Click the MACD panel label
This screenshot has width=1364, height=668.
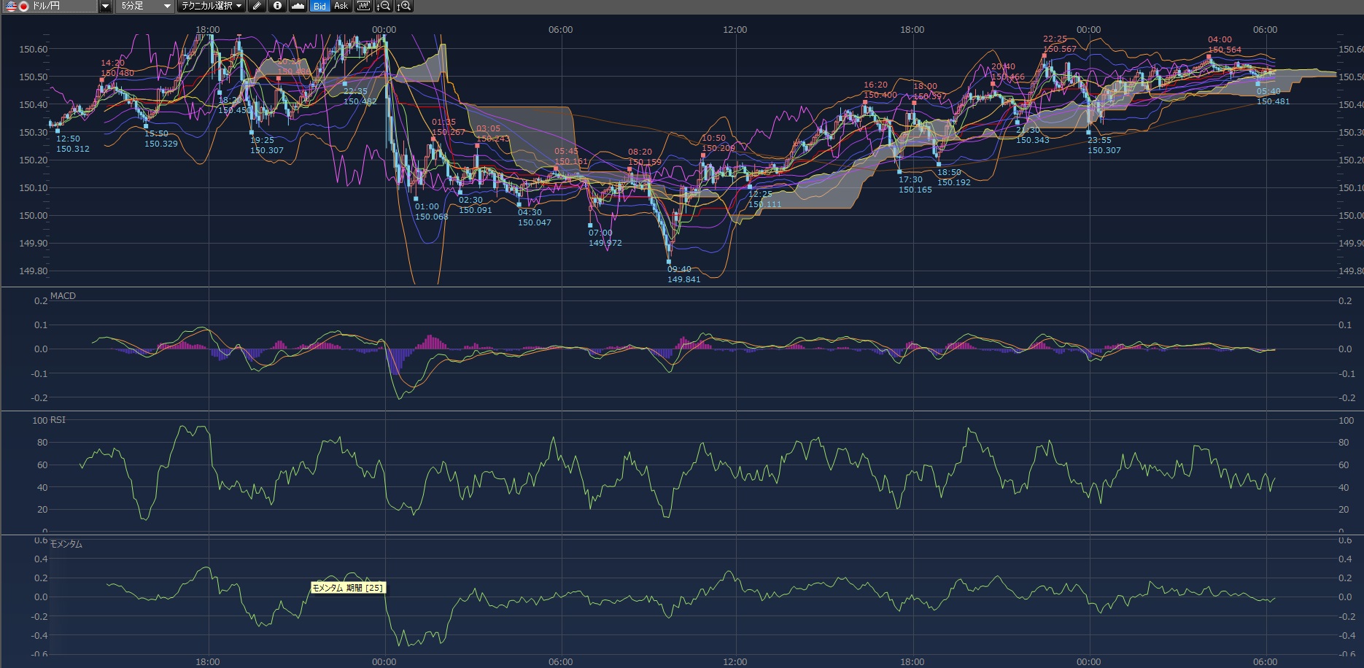[x=63, y=296]
